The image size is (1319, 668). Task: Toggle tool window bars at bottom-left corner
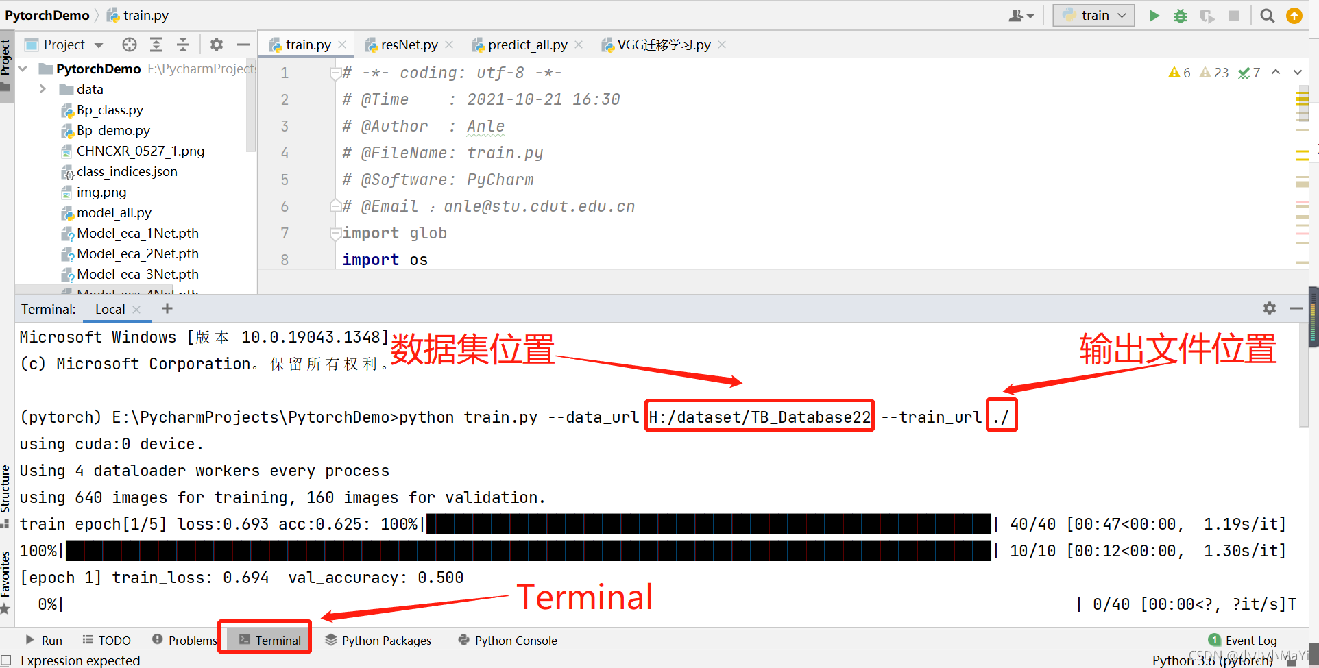6,660
